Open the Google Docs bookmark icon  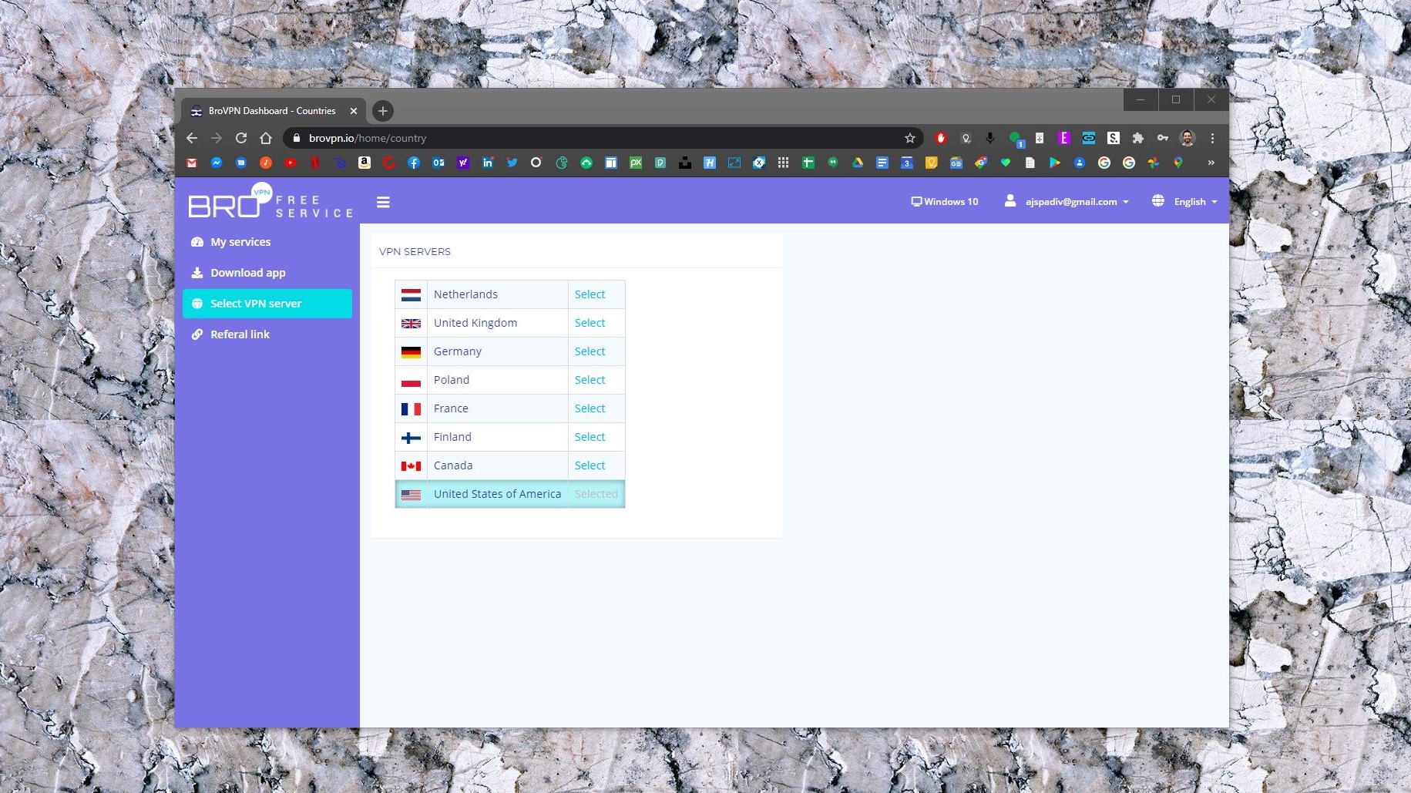click(882, 163)
